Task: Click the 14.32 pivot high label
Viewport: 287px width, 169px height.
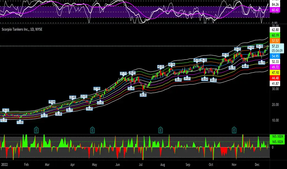Action: pyautogui.click(x=6, y=110)
